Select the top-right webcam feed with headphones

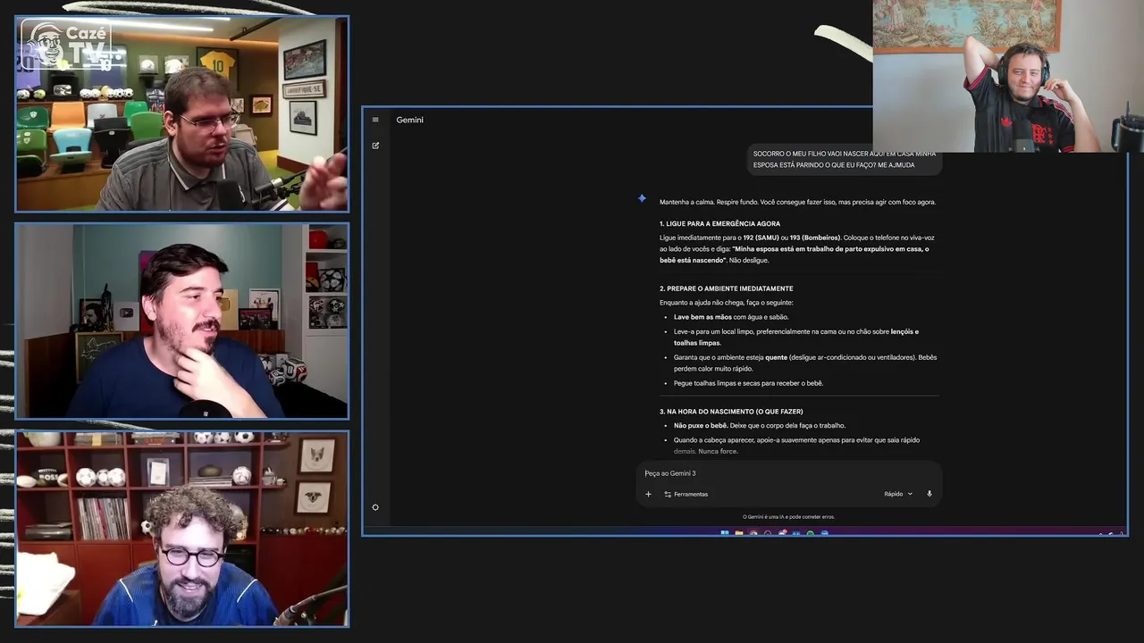(1008, 76)
